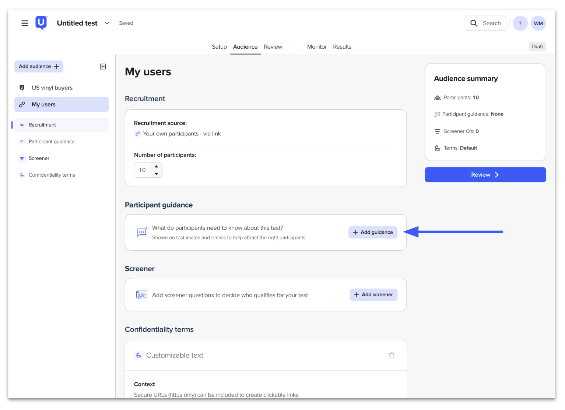Click the Add guidance button
This screenshot has width=565, height=410.
pos(373,232)
